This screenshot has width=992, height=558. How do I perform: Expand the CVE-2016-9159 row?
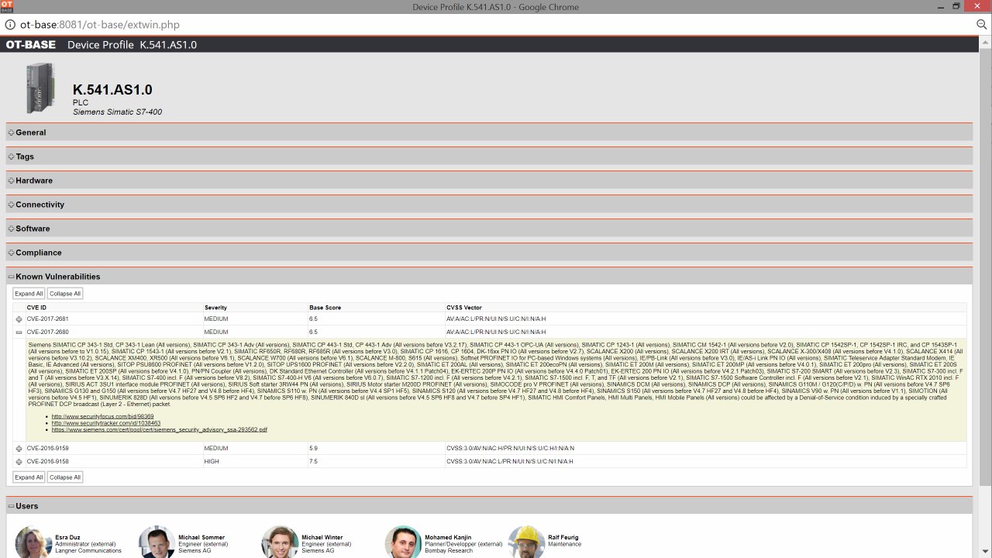[19, 449]
